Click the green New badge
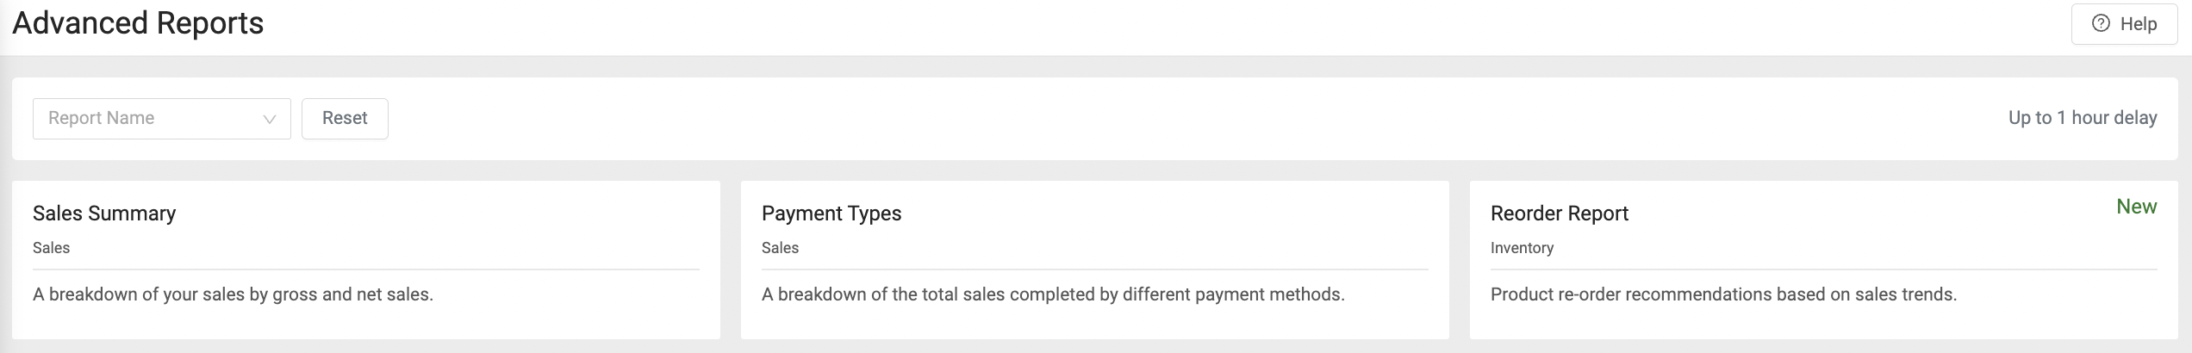The height and width of the screenshot is (353, 2192). [x=2136, y=207]
